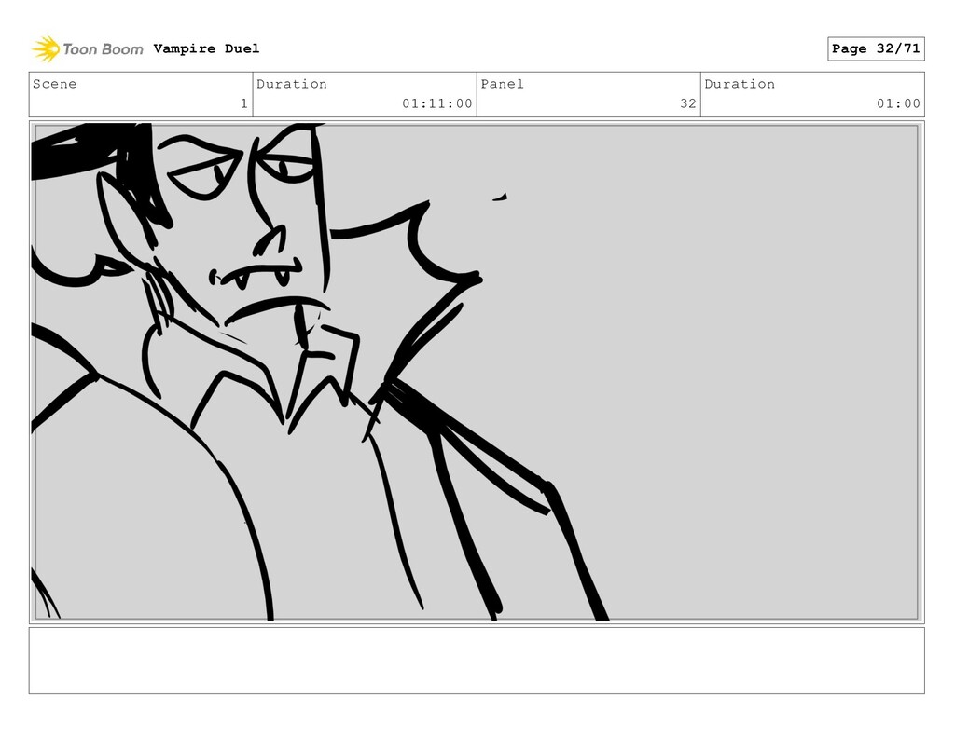The height and width of the screenshot is (737, 955).
Task: Click the panel number '32' value
Action: [688, 103]
